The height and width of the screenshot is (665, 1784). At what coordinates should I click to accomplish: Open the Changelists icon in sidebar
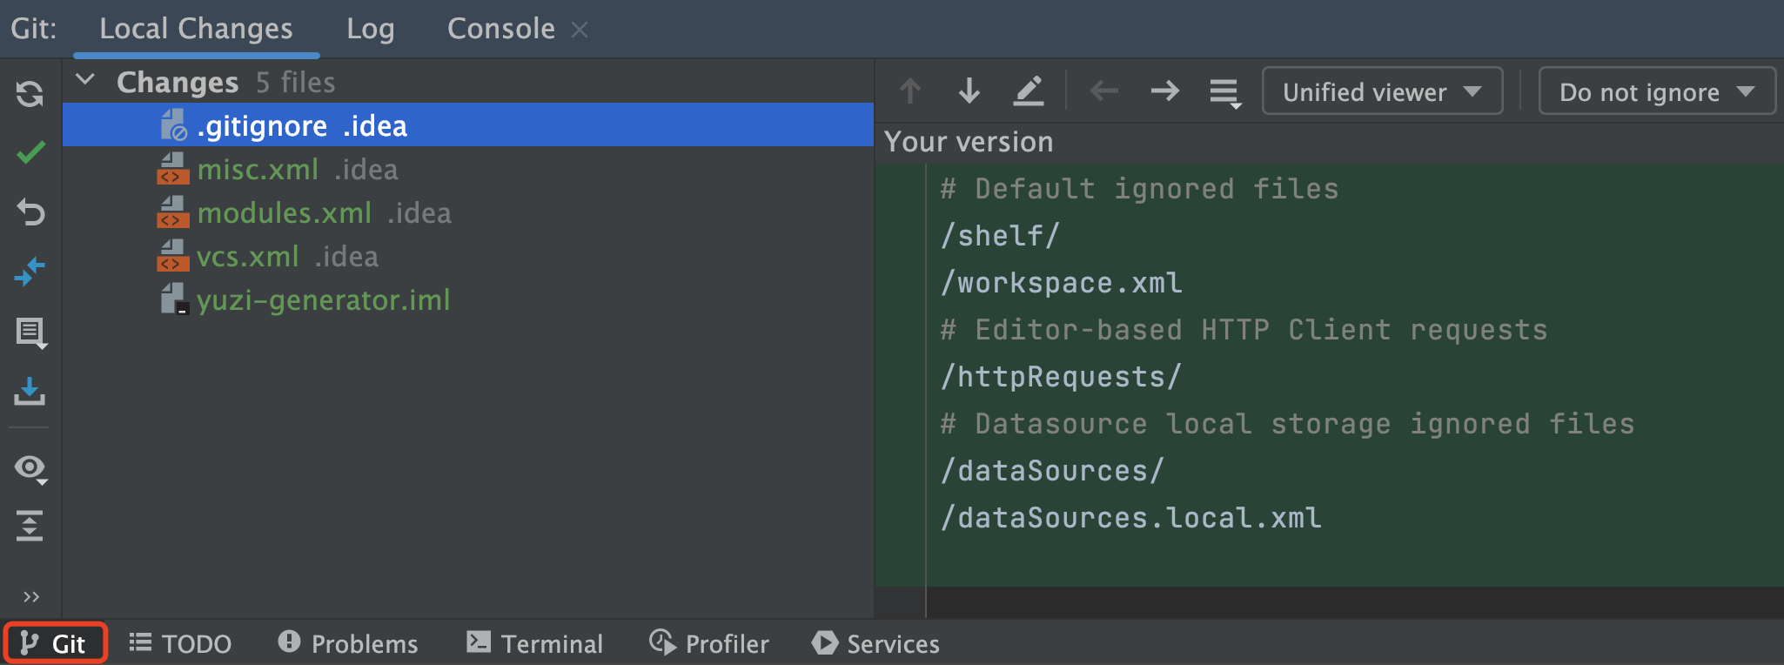click(x=30, y=332)
